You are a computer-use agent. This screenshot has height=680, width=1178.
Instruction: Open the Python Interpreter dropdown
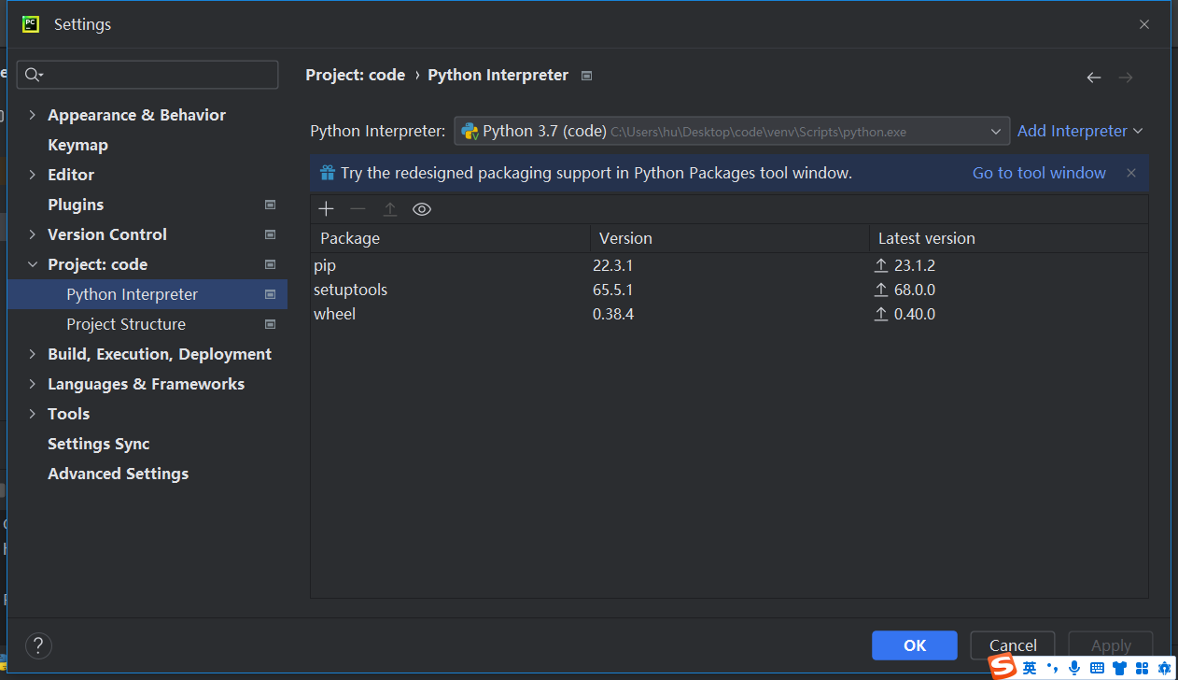732,131
